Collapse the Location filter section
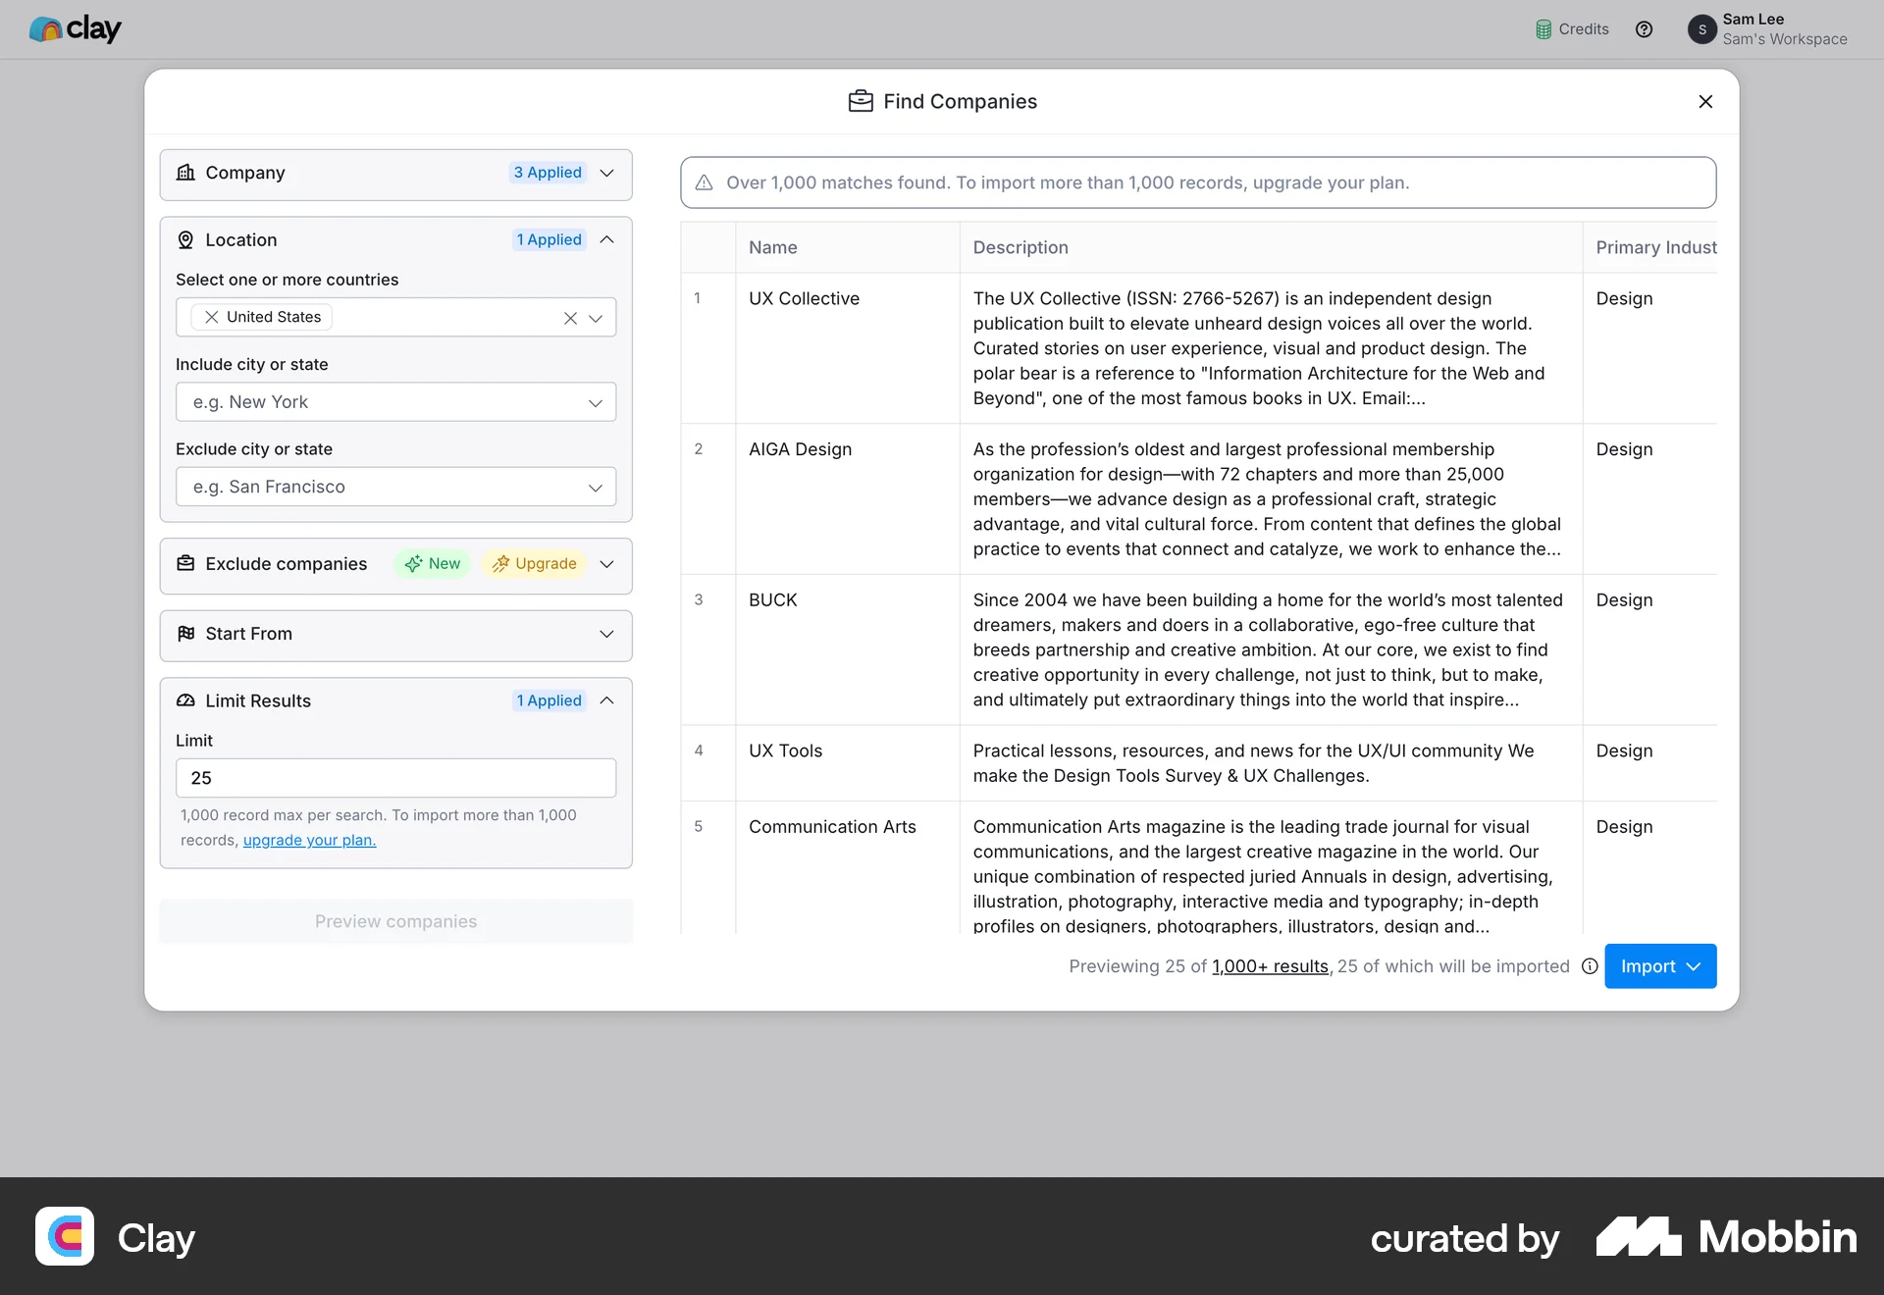The width and height of the screenshot is (1884, 1295). [x=606, y=239]
